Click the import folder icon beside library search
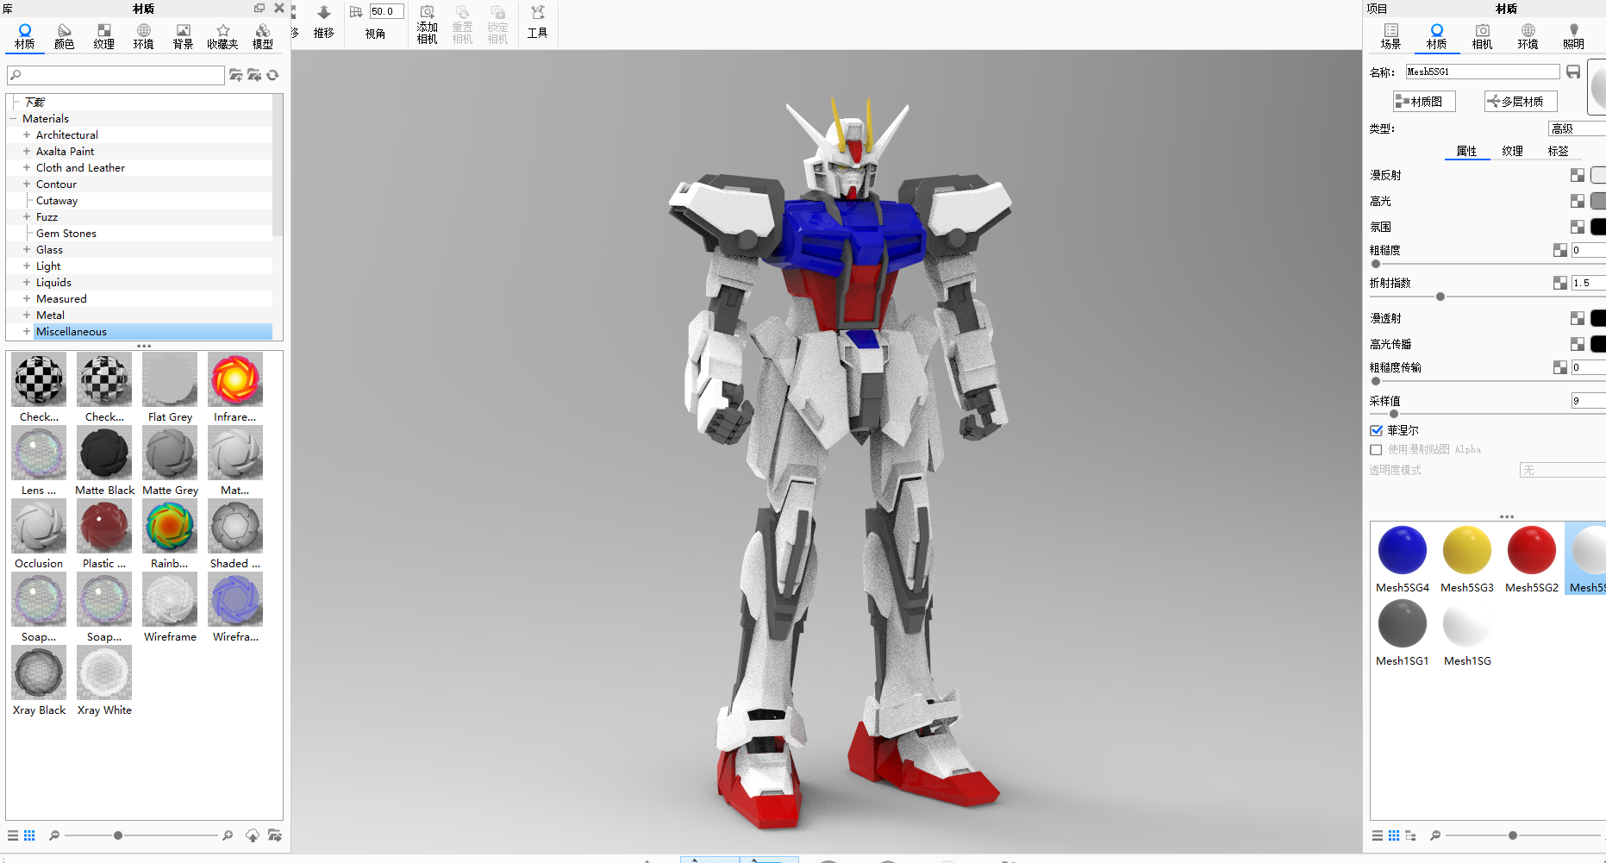Image resolution: width=1606 pixels, height=863 pixels. click(254, 75)
